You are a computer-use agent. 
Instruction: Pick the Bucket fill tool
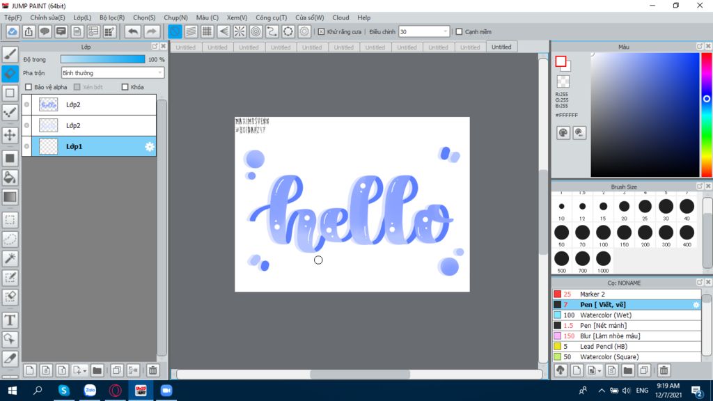pos(10,178)
